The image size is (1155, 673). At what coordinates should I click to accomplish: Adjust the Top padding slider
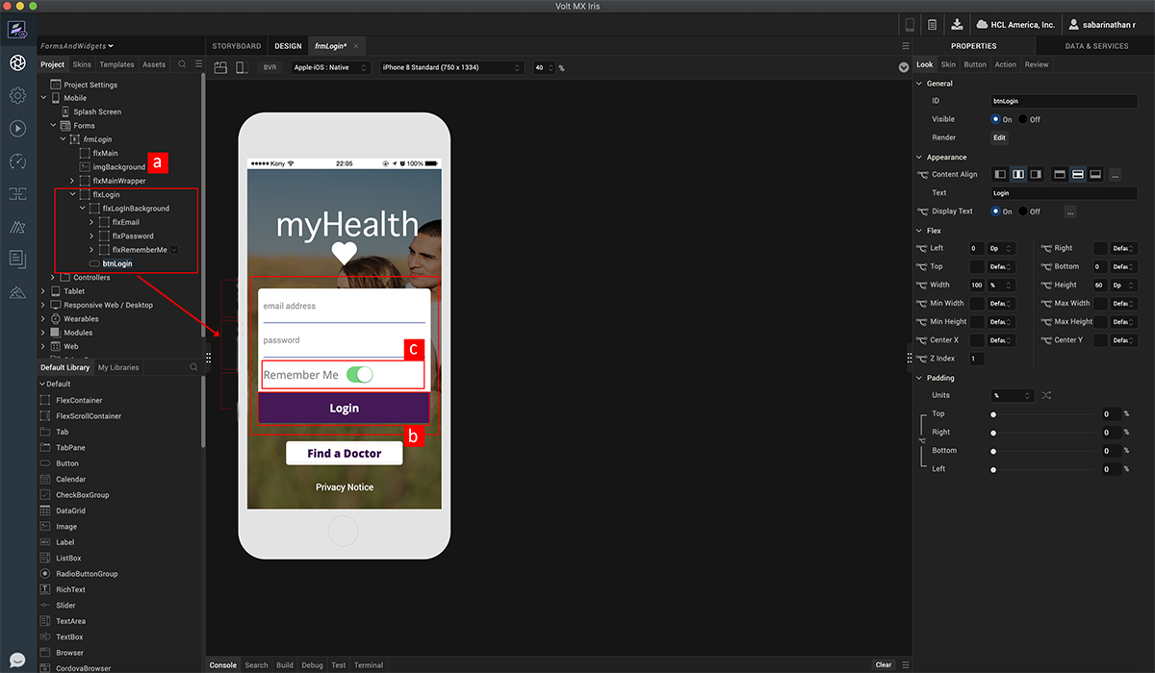click(1047, 414)
